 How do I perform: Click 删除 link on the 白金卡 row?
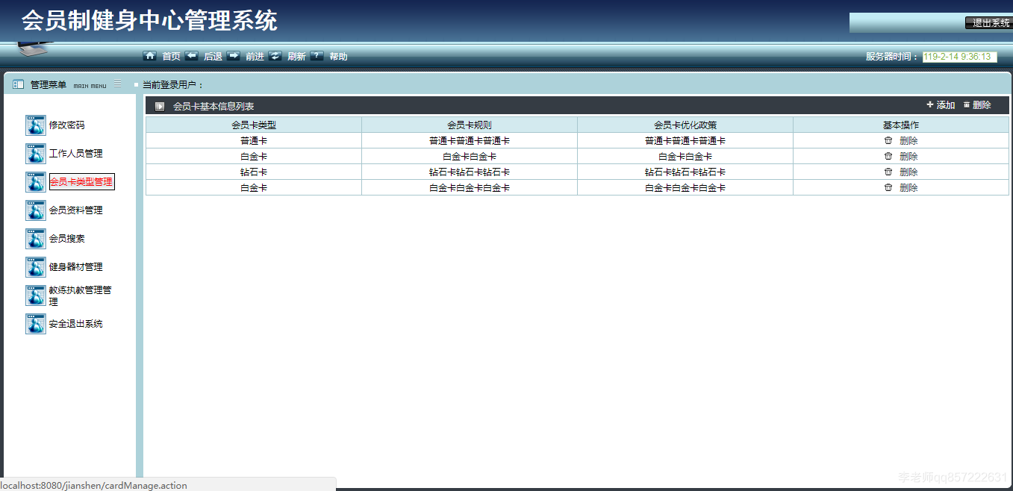908,156
